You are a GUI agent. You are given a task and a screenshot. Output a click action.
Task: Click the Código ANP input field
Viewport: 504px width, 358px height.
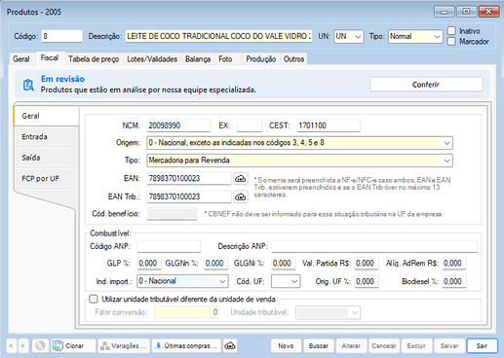point(169,246)
